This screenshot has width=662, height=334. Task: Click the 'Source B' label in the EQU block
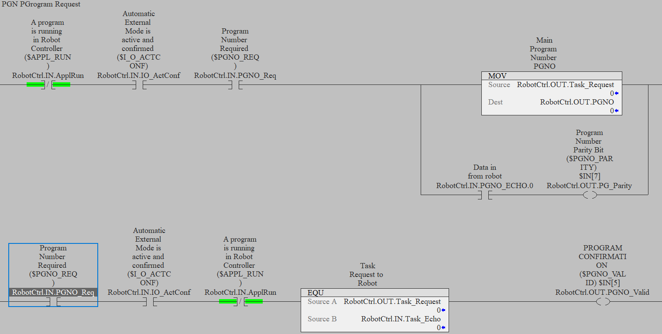tap(322, 319)
